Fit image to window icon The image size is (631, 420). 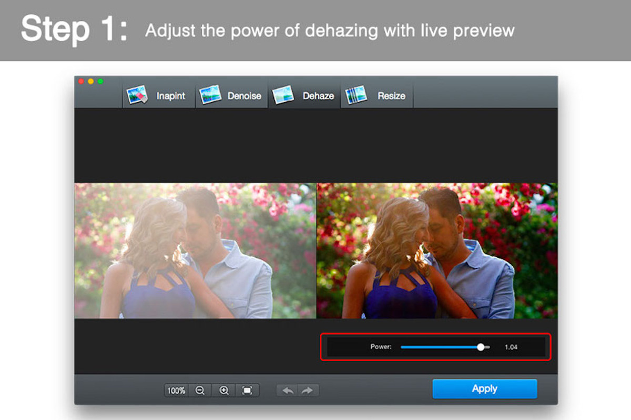click(x=247, y=390)
